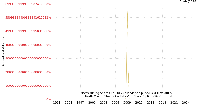Click the 2000 x-axis label
The image size is (200, 106).
pos(92,103)
